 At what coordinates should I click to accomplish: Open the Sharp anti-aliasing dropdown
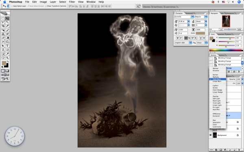[202, 43]
